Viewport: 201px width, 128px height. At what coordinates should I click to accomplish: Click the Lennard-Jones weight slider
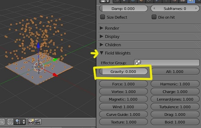tap(175, 99)
